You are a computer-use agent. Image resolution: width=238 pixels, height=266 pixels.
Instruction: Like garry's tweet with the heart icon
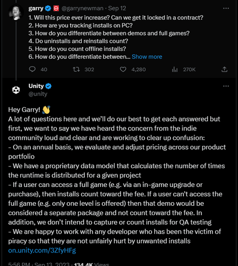(x=123, y=70)
